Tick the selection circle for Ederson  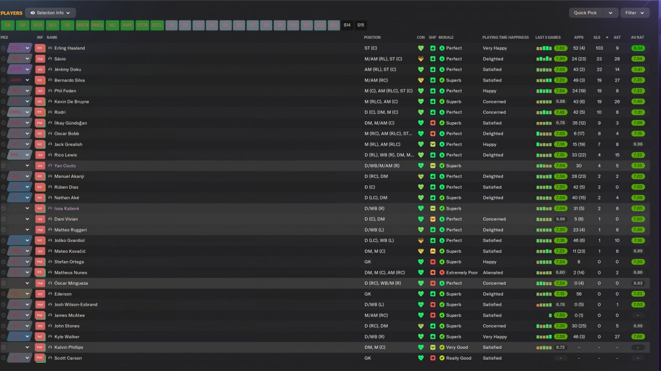click(x=4, y=293)
